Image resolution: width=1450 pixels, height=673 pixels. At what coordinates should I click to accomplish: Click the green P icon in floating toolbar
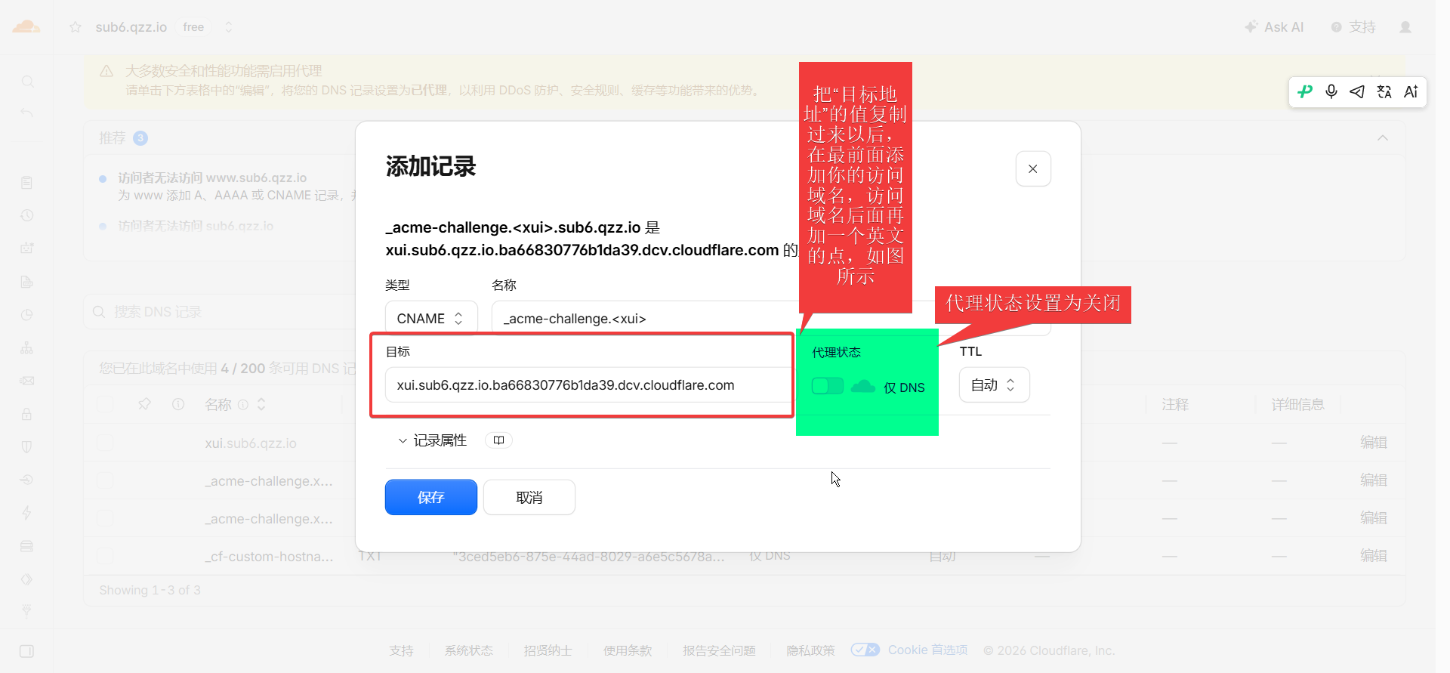[x=1305, y=91]
